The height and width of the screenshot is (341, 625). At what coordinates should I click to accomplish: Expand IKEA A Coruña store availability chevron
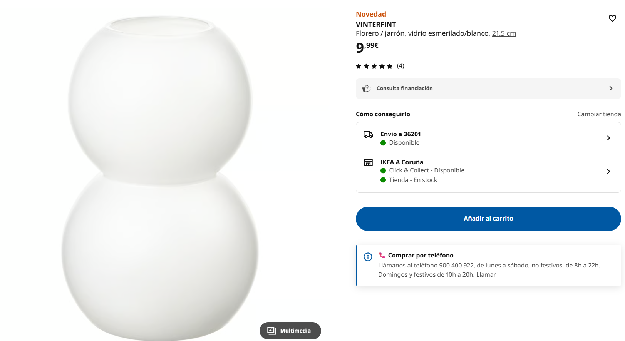point(608,171)
